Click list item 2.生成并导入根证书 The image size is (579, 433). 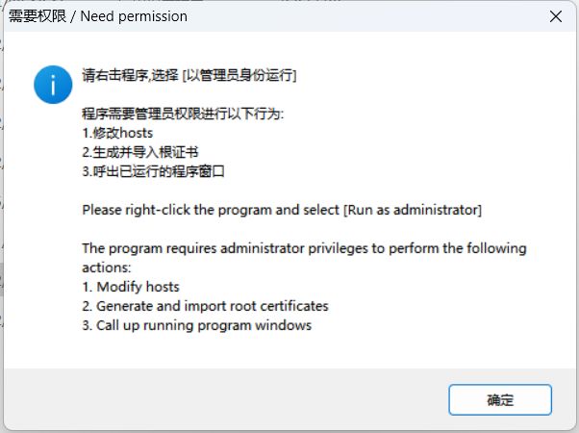pyautogui.click(x=140, y=152)
